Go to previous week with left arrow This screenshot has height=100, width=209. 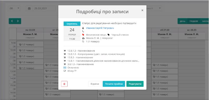click(12, 21)
